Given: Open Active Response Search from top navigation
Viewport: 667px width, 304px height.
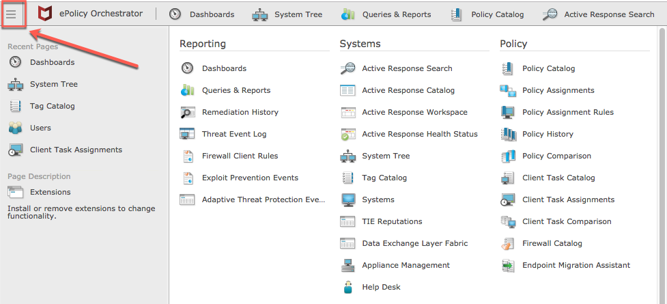Looking at the screenshot, I should (x=609, y=14).
